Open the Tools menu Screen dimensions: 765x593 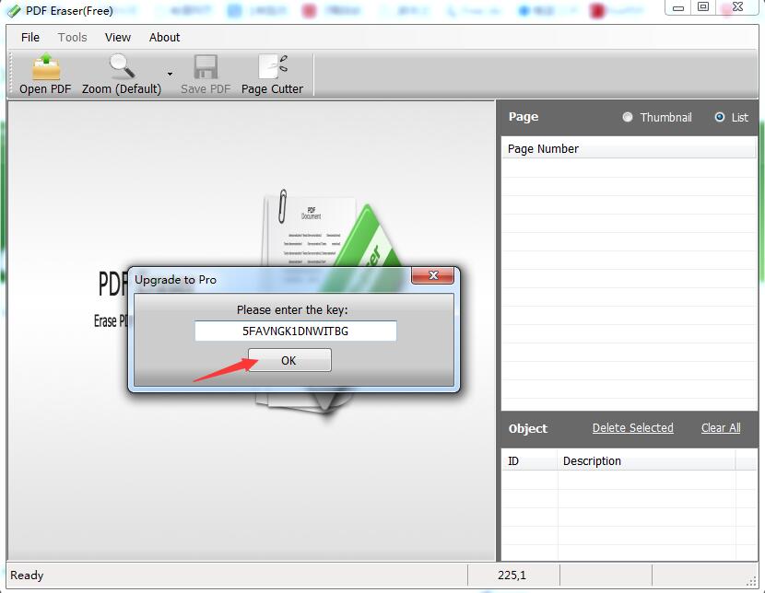coord(72,38)
